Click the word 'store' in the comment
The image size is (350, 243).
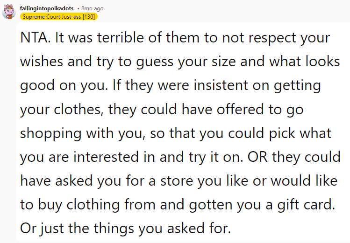click(x=161, y=181)
